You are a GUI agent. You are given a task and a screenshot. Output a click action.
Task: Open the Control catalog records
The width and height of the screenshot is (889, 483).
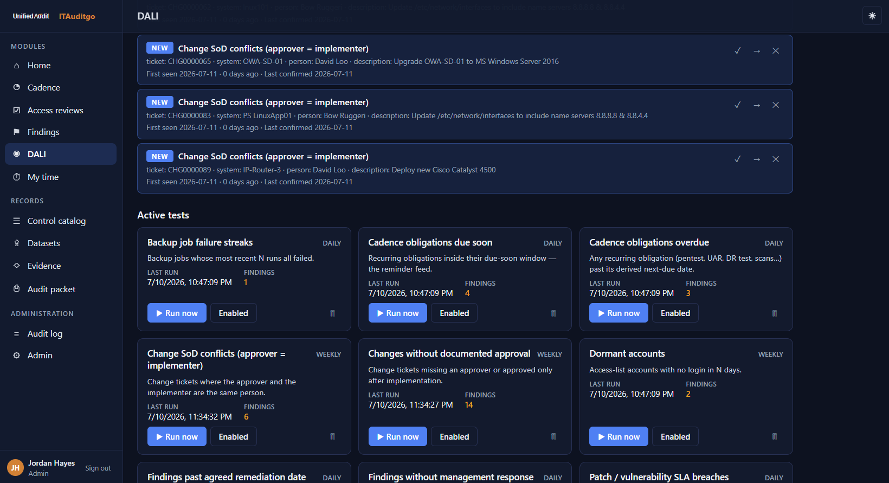pyautogui.click(x=61, y=221)
